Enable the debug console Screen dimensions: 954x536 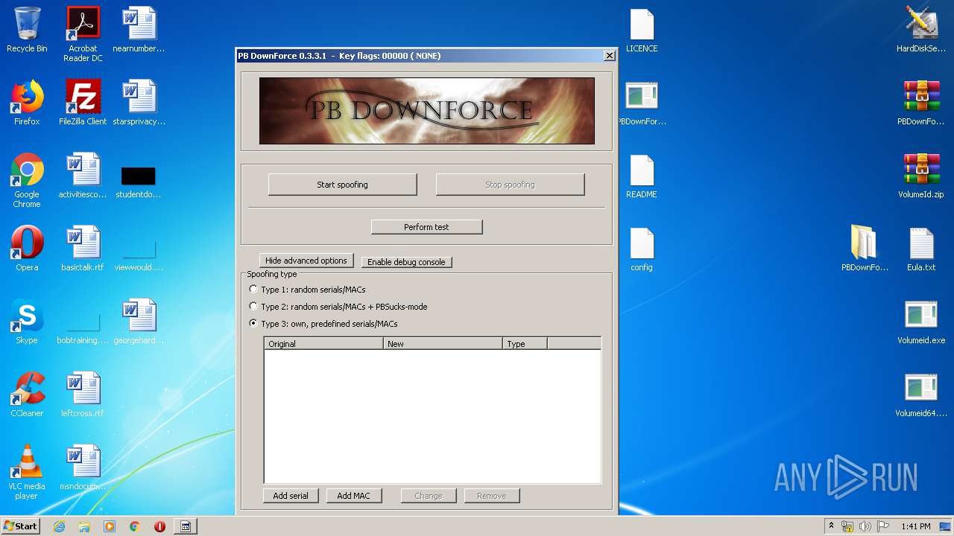[x=406, y=262]
